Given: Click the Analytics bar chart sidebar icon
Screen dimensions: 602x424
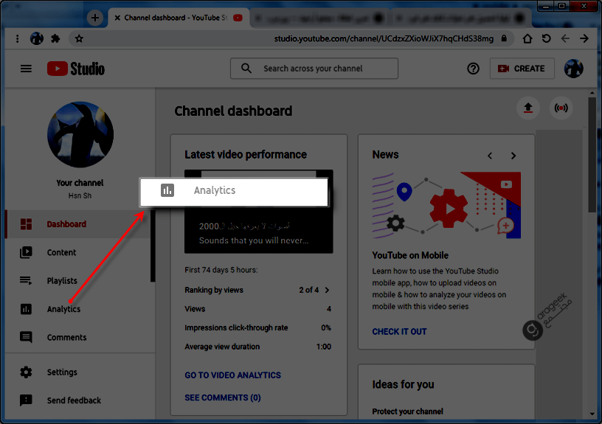Looking at the screenshot, I should pos(26,309).
